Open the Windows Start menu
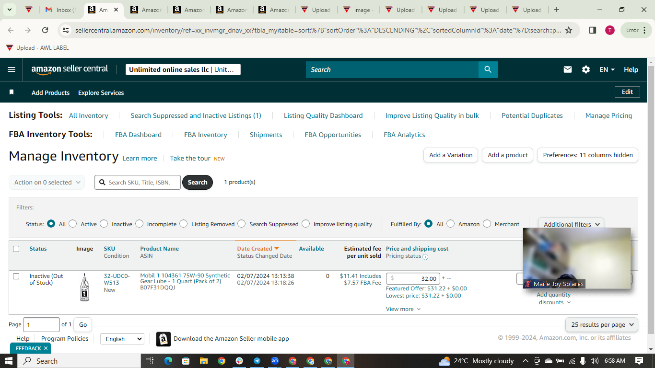 tap(9, 361)
